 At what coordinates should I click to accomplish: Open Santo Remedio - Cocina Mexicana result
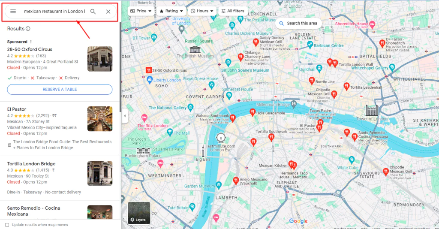pyautogui.click(x=33, y=211)
